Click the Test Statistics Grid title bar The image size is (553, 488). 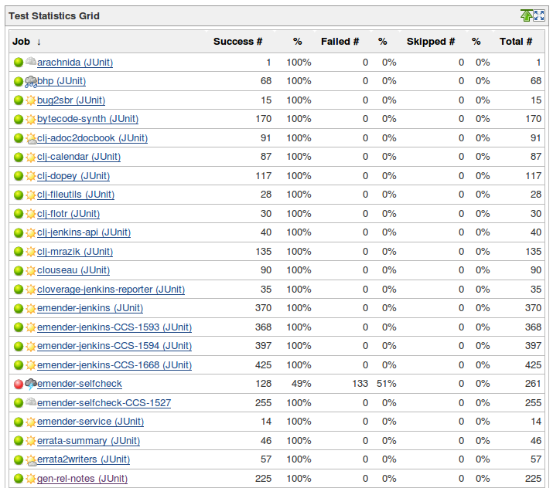point(277,16)
